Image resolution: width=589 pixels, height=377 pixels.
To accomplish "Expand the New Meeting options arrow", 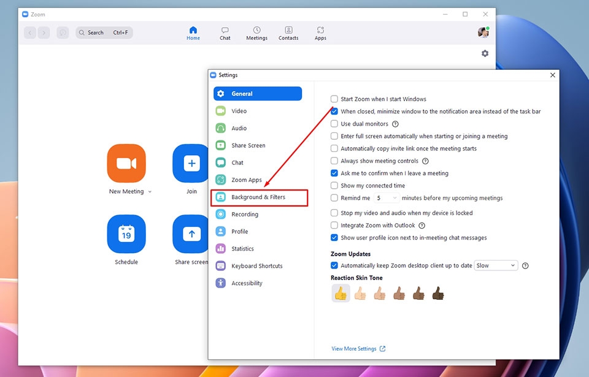I will pyautogui.click(x=150, y=191).
